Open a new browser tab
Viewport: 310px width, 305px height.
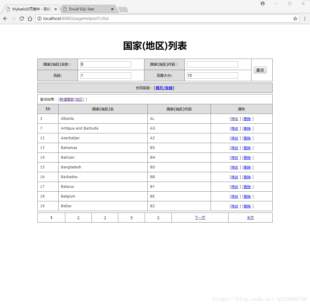[123, 9]
